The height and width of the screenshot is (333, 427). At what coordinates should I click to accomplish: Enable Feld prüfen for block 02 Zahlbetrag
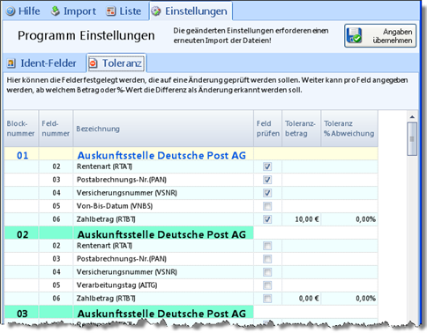click(267, 299)
